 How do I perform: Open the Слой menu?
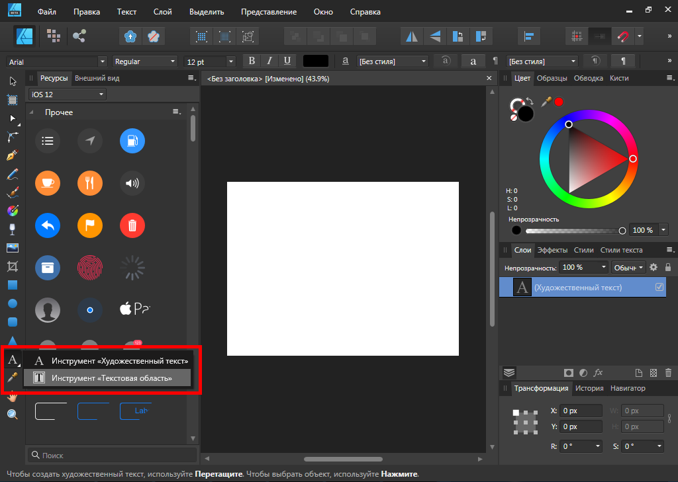click(x=162, y=12)
